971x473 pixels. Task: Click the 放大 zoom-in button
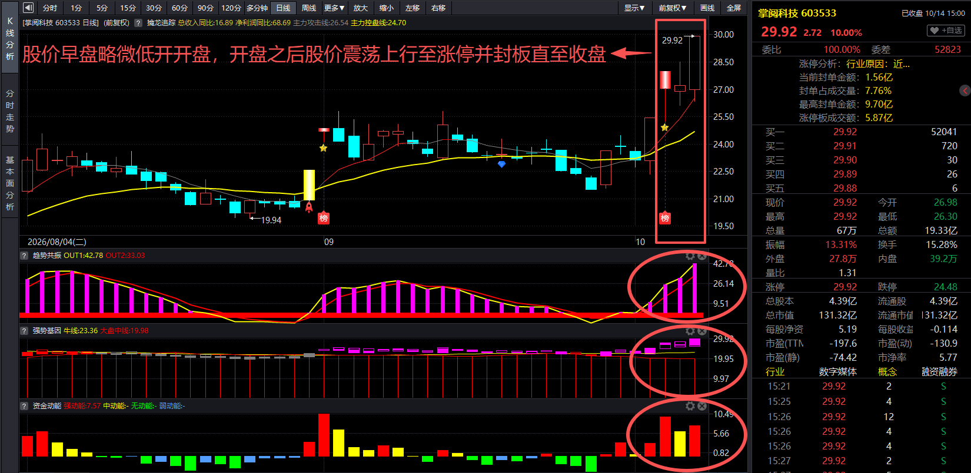click(361, 8)
